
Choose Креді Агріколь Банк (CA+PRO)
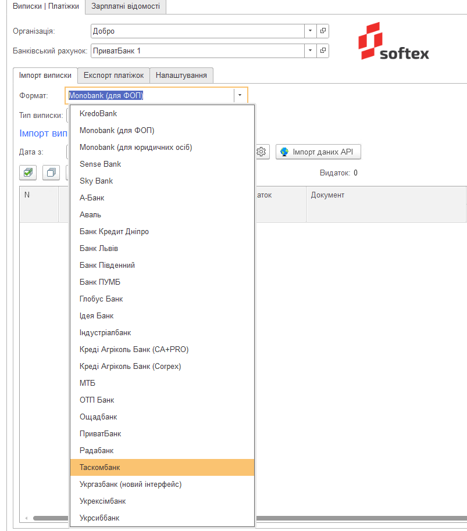tap(162, 350)
